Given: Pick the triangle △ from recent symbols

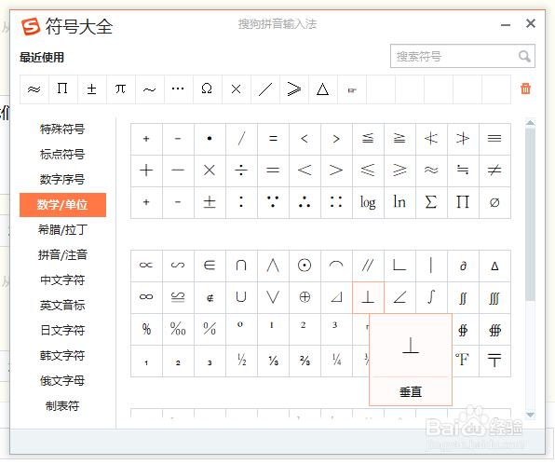Looking at the screenshot, I should pos(323,89).
